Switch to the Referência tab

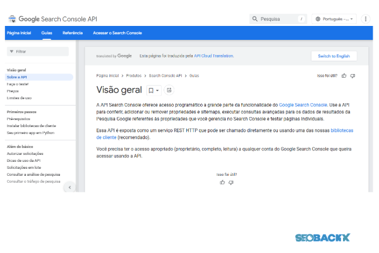73,33
